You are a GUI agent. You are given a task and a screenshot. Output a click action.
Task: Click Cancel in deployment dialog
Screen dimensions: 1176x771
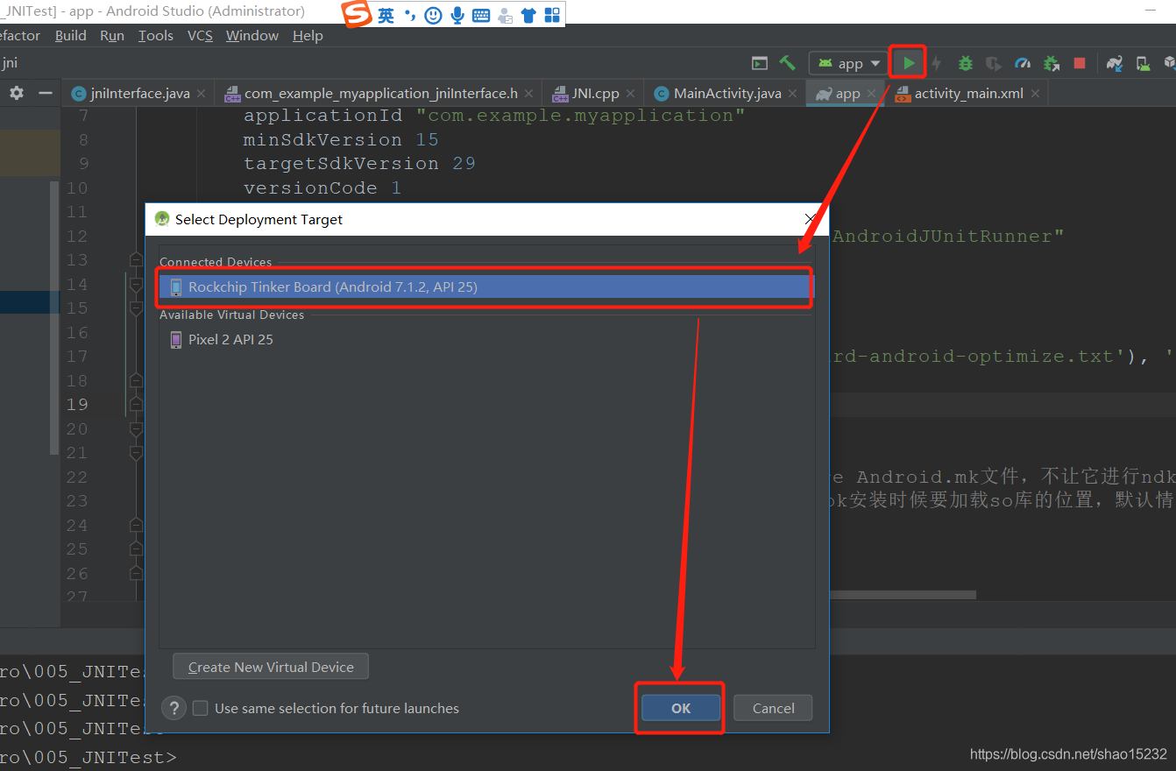tap(773, 708)
